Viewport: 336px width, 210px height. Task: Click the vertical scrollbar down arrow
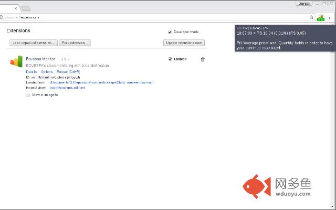tap(332, 206)
